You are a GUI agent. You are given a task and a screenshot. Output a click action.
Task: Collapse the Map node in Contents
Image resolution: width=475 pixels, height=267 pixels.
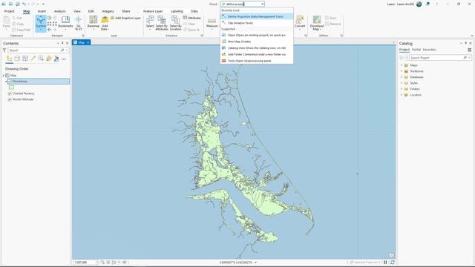[4, 76]
